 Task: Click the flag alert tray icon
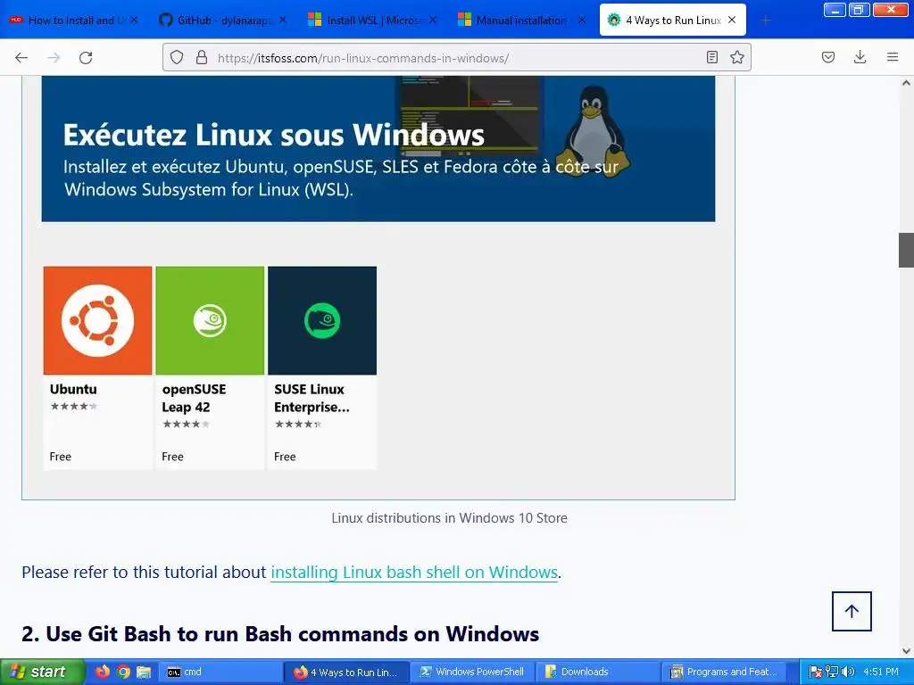(816, 672)
